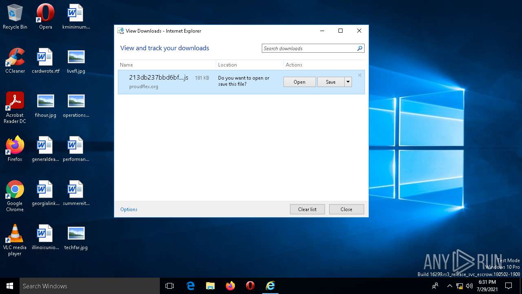The height and width of the screenshot is (294, 522).
Task: Open Google Chrome desktop shortcut
Action: pyautogui.click(x=15, y=196)
